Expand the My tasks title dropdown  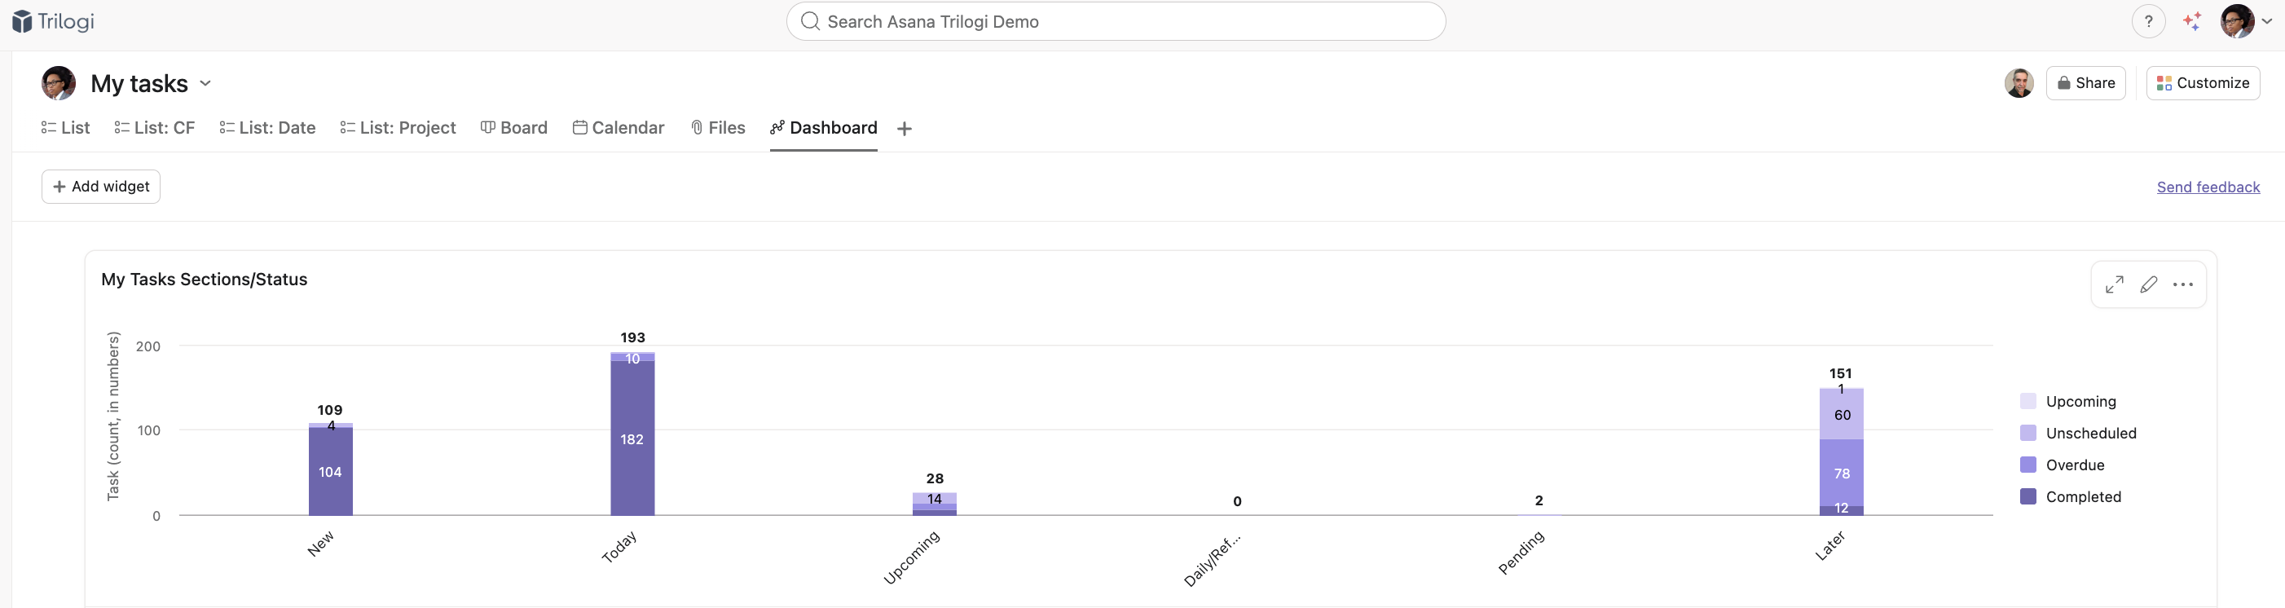pos(205,83)
